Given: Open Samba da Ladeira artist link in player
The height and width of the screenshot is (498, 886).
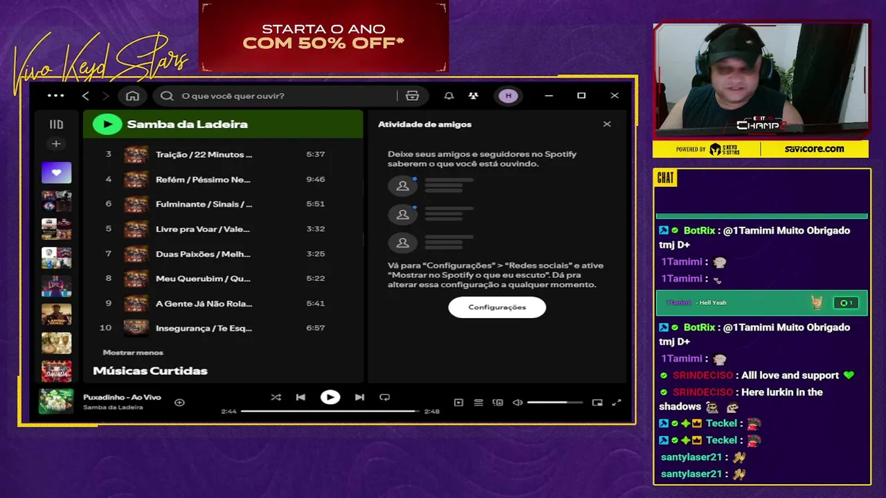Looking at the screenshot, I should (x=113, y=407).
